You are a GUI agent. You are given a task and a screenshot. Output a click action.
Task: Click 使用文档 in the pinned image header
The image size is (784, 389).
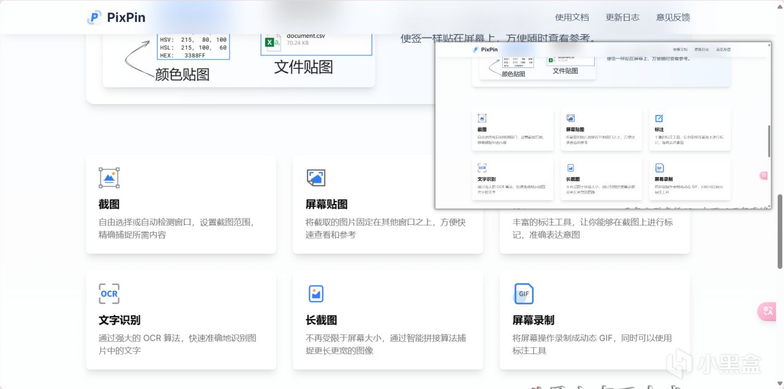[680, 50]
